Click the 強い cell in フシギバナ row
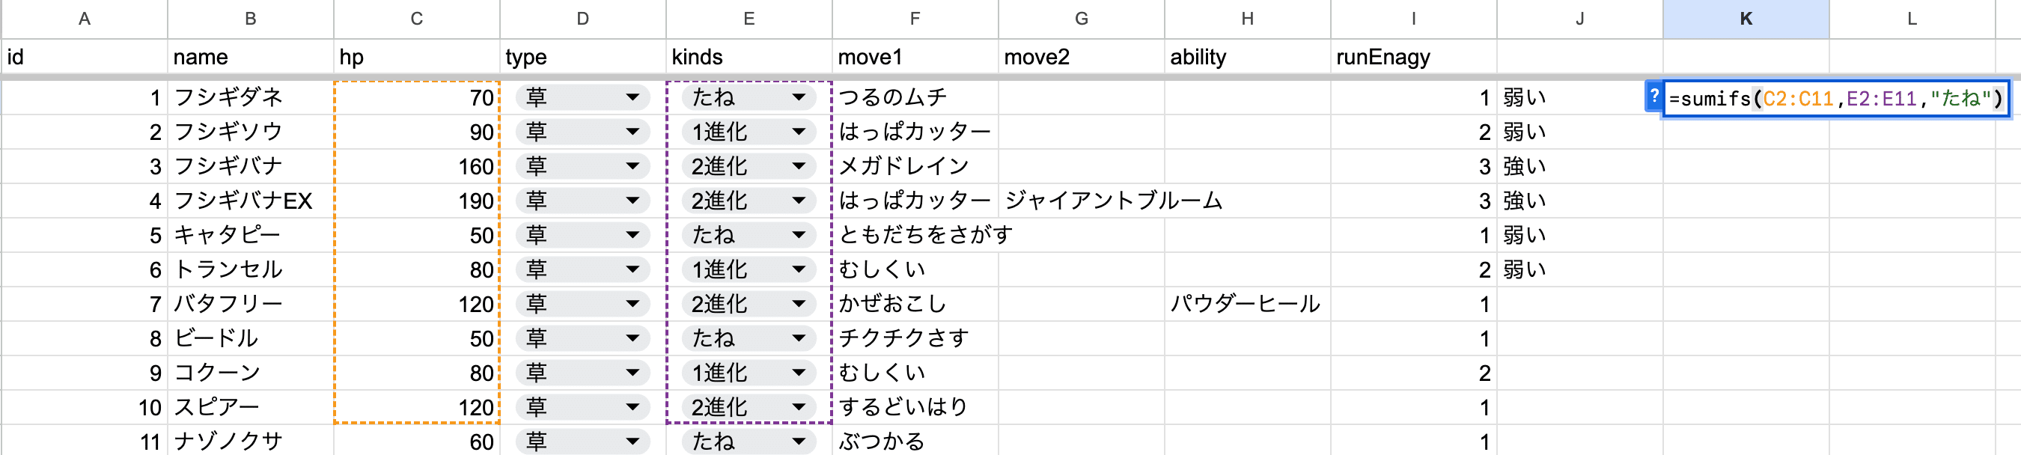The image size is (2021, 455). pos(1579,166)
